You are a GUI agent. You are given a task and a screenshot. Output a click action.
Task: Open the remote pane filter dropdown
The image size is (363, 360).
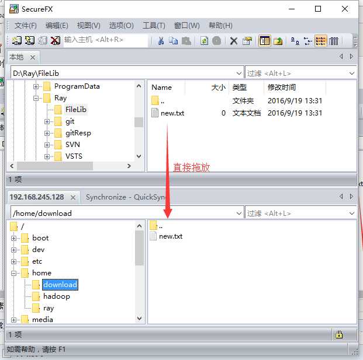[x=352, y=214]
